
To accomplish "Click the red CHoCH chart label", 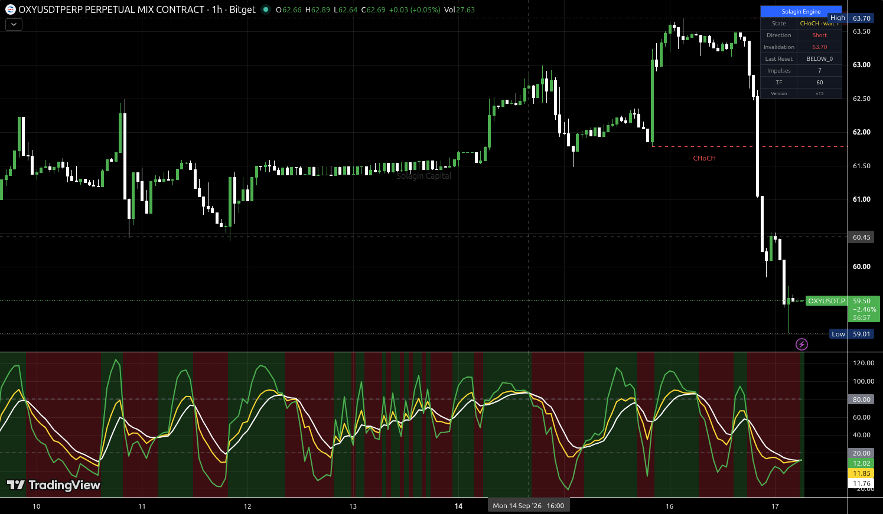I will [704, 158].
